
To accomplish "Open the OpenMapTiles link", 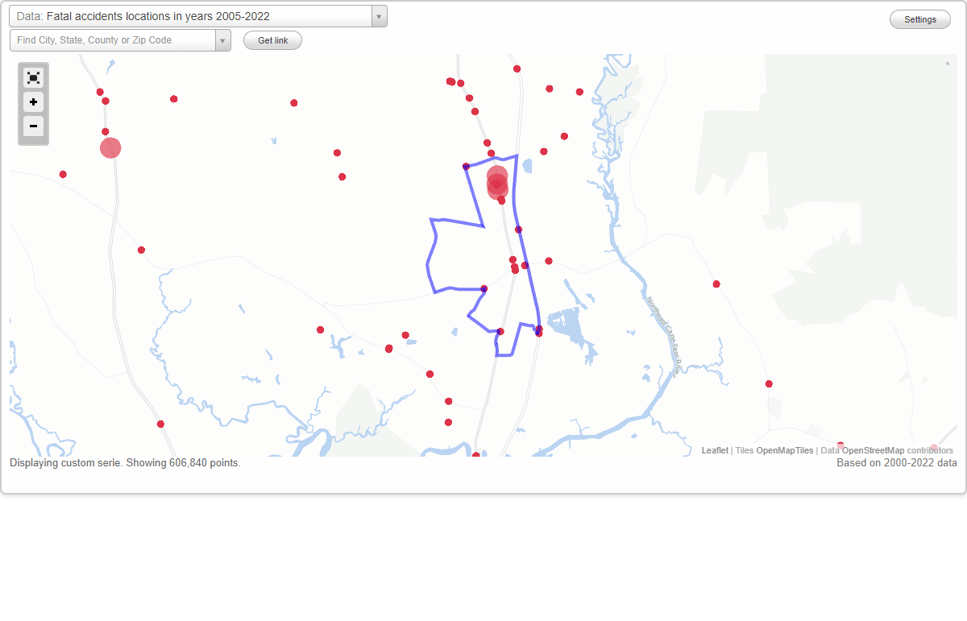I will click(x=786, y=450).
